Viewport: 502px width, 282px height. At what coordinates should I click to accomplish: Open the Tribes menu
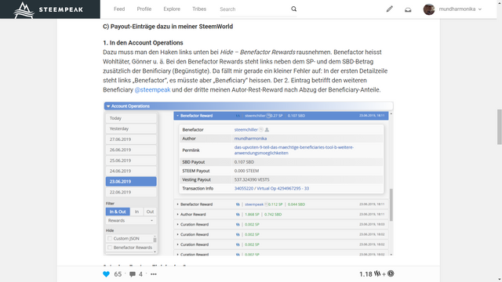[x=199, y=9]
